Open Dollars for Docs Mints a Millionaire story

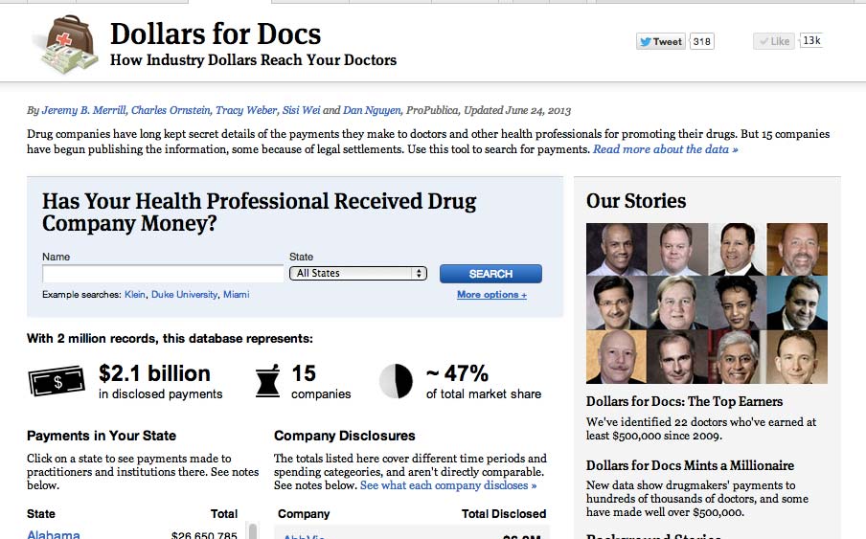coord(690,465)
